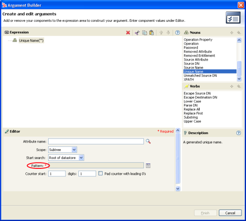Click the paste clipboard icon
Viewport: 246px width, 221px height.
(x=152, y=33)
